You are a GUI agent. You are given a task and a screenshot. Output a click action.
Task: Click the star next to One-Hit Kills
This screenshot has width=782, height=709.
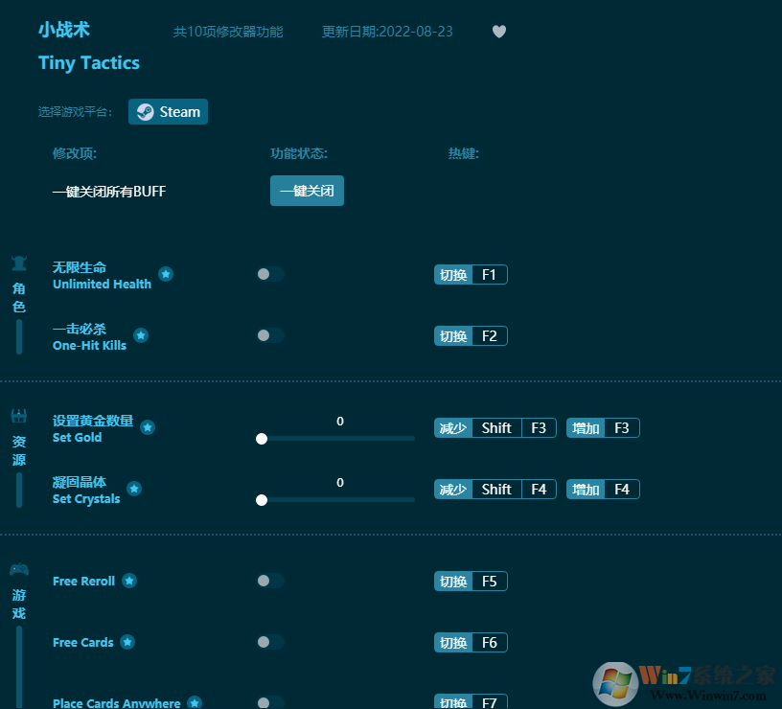[x=141, y=335]
